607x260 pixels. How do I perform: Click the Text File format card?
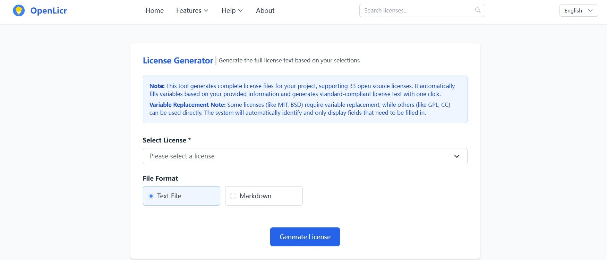181,196
